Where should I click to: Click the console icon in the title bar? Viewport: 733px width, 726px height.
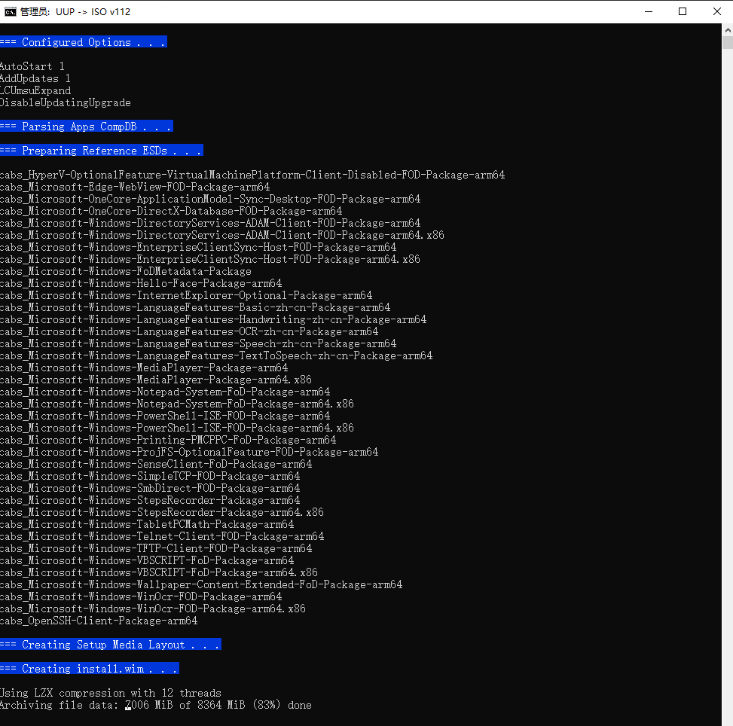[x=11, y=11]
